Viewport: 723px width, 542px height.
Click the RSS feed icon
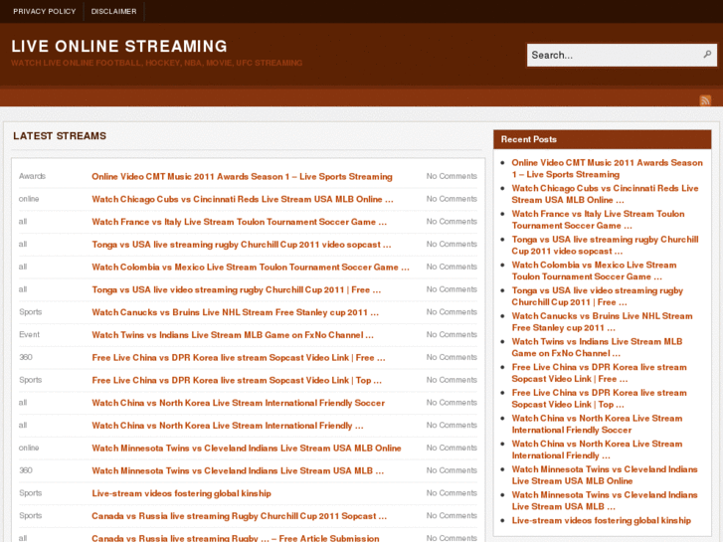[705, 100]
